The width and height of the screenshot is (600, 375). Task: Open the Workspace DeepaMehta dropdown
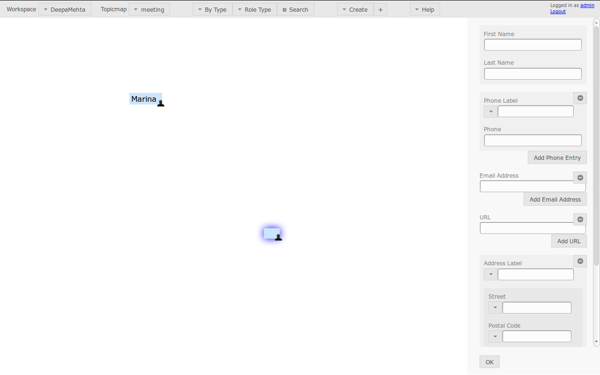(65, 9)
